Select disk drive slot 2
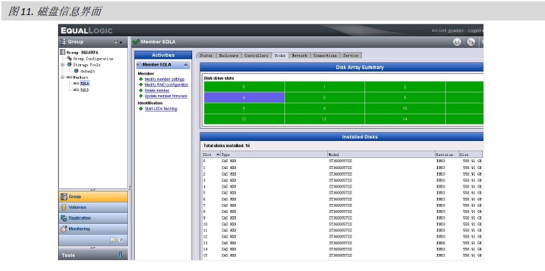The height and width of the screenshot is (271, 545). (x=405, y=87)
